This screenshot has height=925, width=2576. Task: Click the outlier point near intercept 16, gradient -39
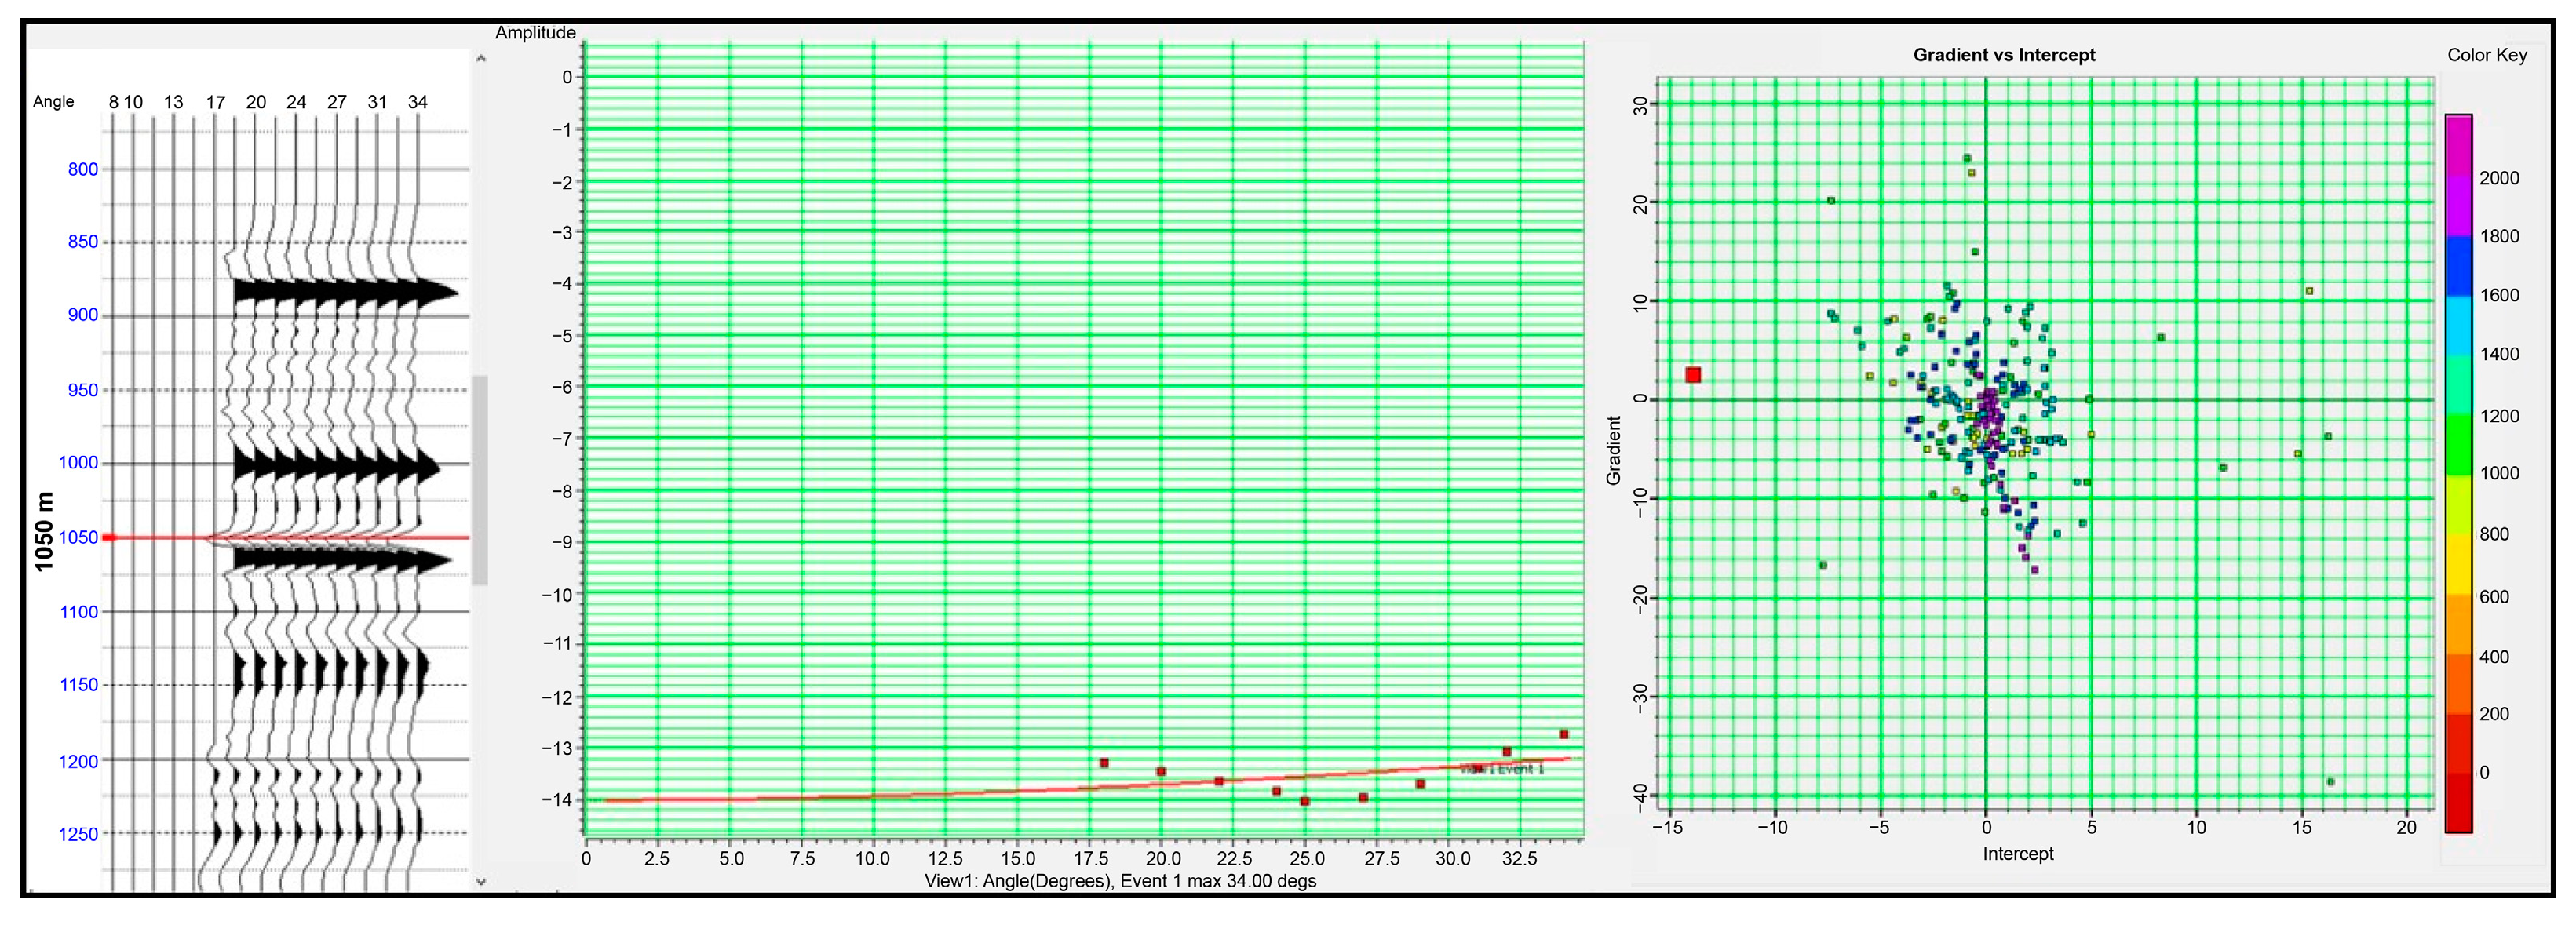pos(2331,782)
